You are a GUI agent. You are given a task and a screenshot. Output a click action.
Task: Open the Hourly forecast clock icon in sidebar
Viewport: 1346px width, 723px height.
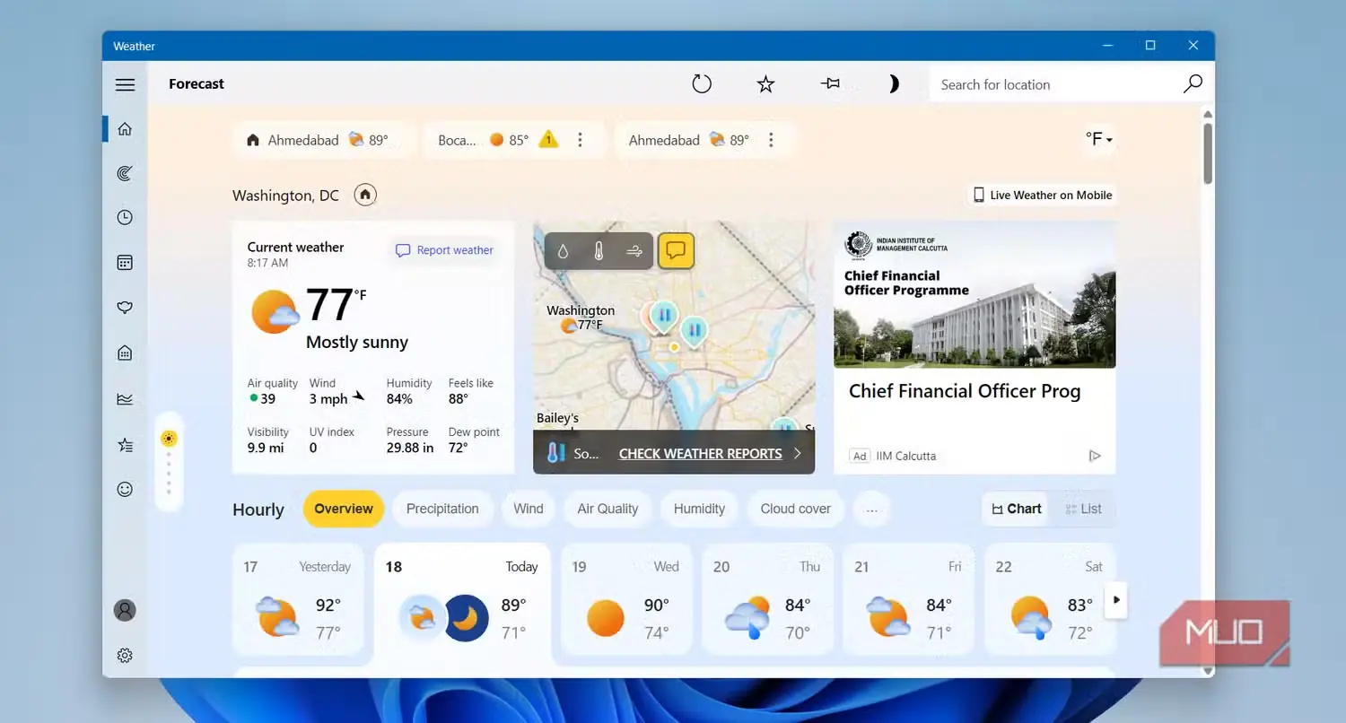click(125, 217)
